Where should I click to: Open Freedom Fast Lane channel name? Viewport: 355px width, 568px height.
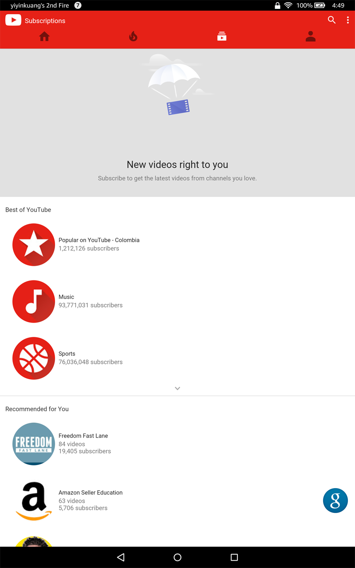(83, 436)
